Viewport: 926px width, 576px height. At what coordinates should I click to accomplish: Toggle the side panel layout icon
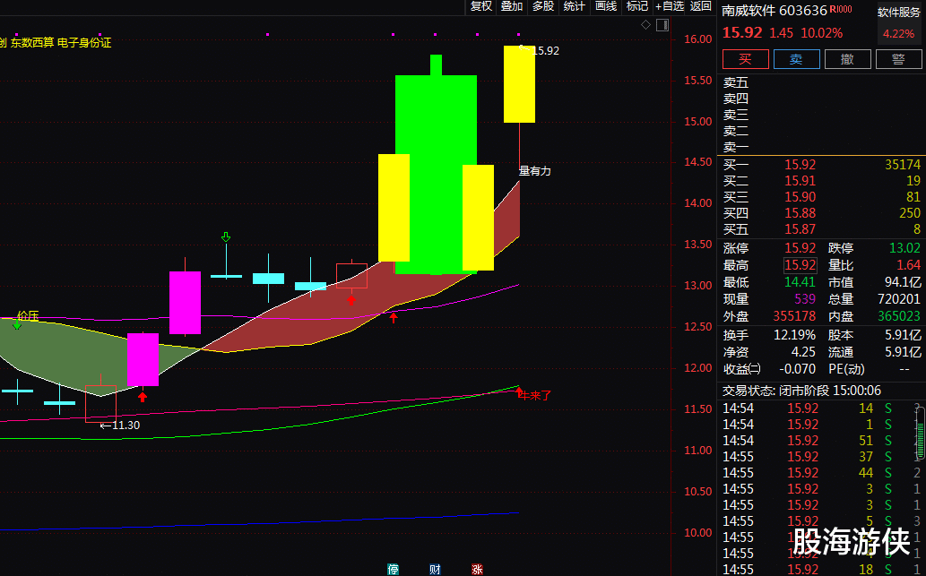pyautogui.click(x=662, y=25)
